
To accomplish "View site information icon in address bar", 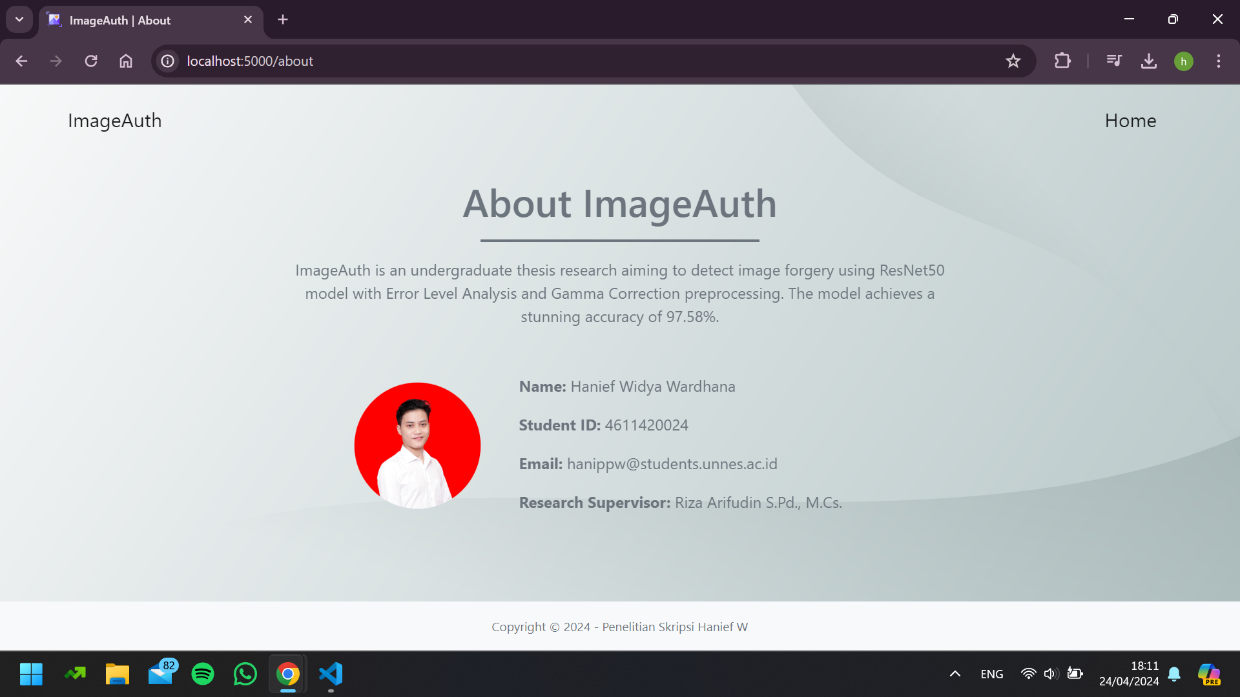I will pos(168,61).
